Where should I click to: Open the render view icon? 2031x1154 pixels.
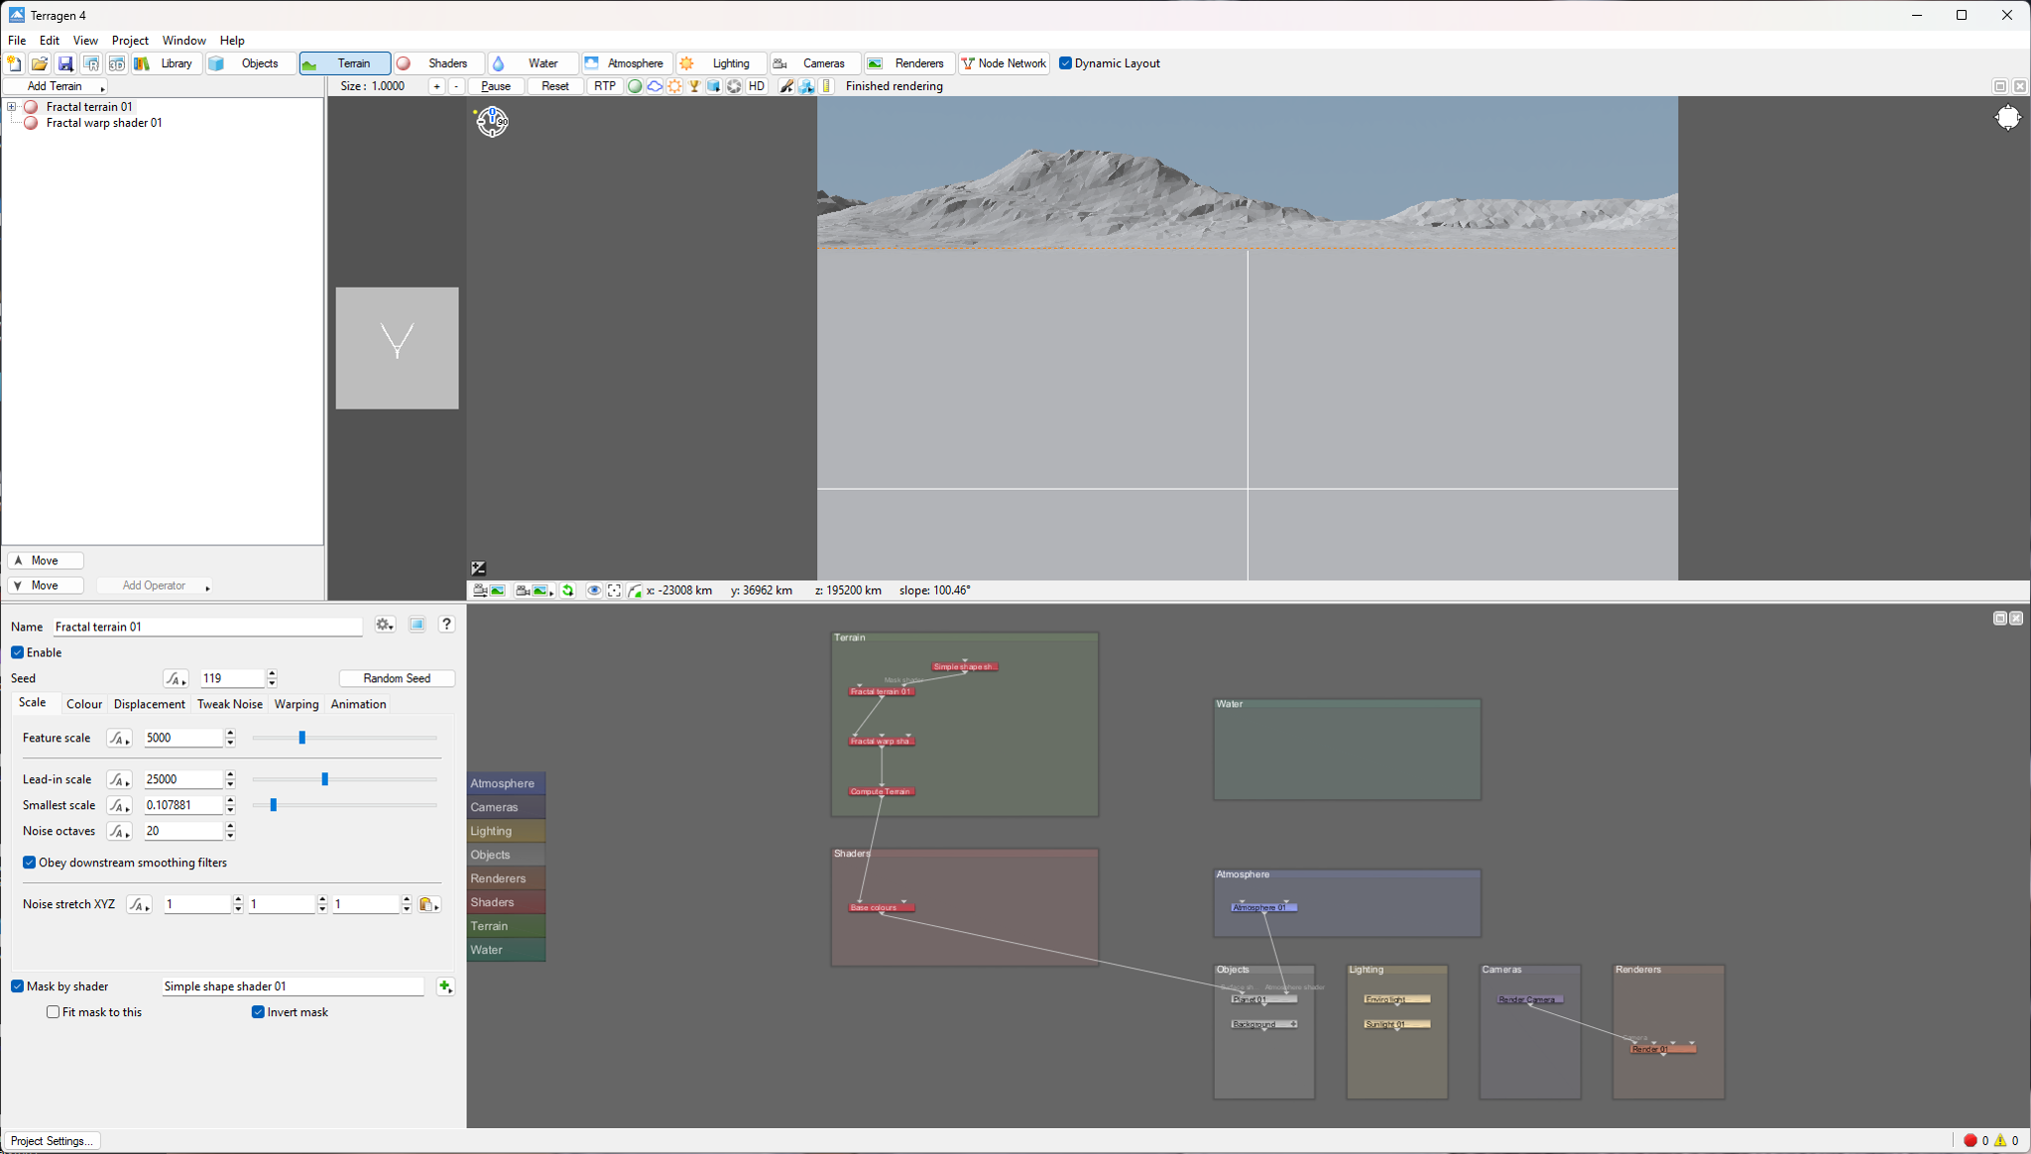coord(91,63)
